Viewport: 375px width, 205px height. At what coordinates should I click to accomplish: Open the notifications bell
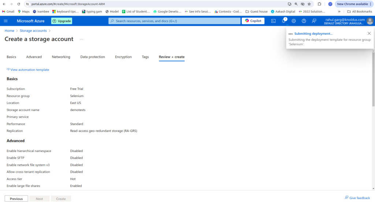[x=283, y=21]
